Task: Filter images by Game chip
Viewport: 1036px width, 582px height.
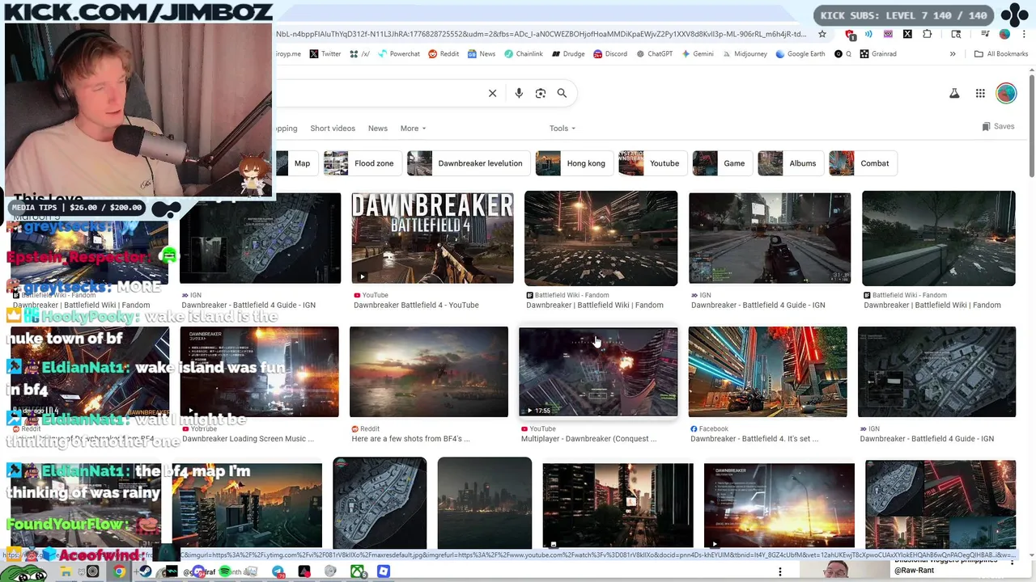Action: (x=721, y=163)
